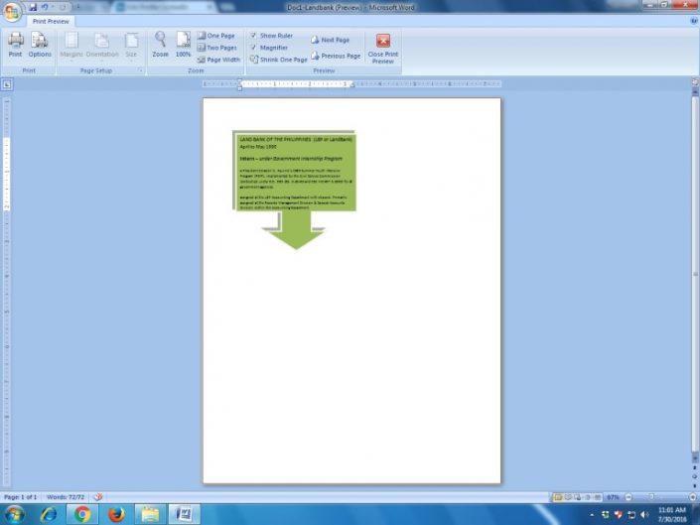Click Redo in Quick Access toolbar
Screen dimensions: 700x525
point(63,7)
